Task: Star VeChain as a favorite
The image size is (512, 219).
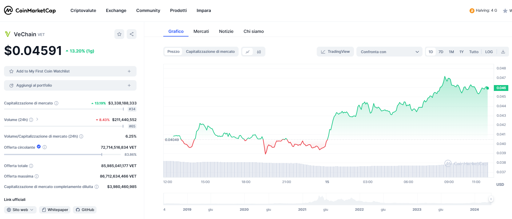Action: (x=119, y=34)
